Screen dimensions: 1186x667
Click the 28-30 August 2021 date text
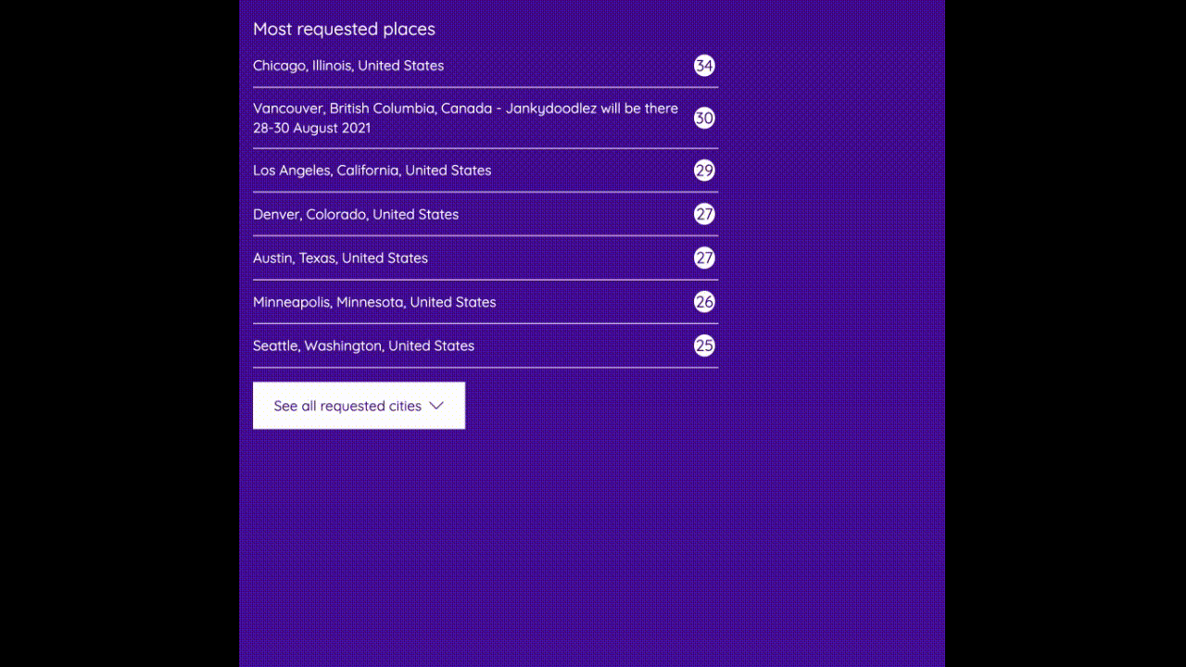(311, 128)
